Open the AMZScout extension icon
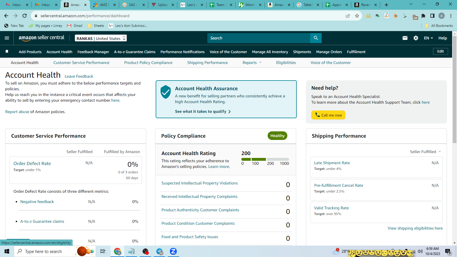This screenshot has width=457, height=257. 368,16
